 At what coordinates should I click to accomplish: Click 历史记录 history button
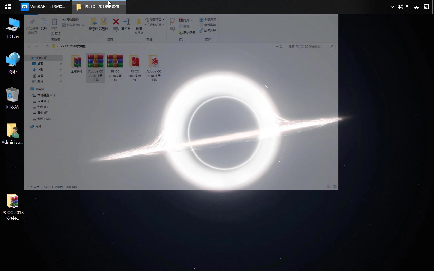click(187, 33)
